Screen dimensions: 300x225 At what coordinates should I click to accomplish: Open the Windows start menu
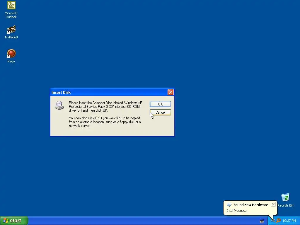14,221
